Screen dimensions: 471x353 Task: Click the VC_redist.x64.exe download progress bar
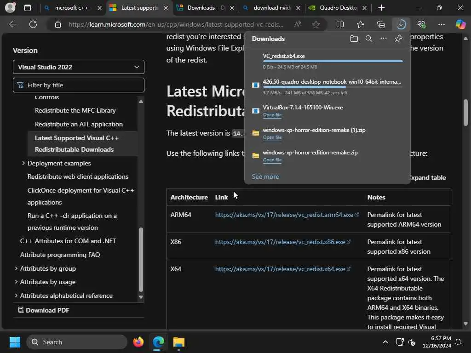click(333, 61)
